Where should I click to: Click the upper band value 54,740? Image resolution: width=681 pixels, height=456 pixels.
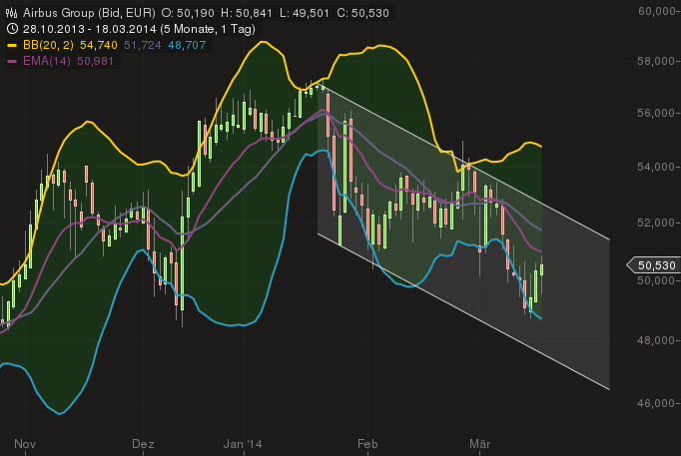[99, 45]
